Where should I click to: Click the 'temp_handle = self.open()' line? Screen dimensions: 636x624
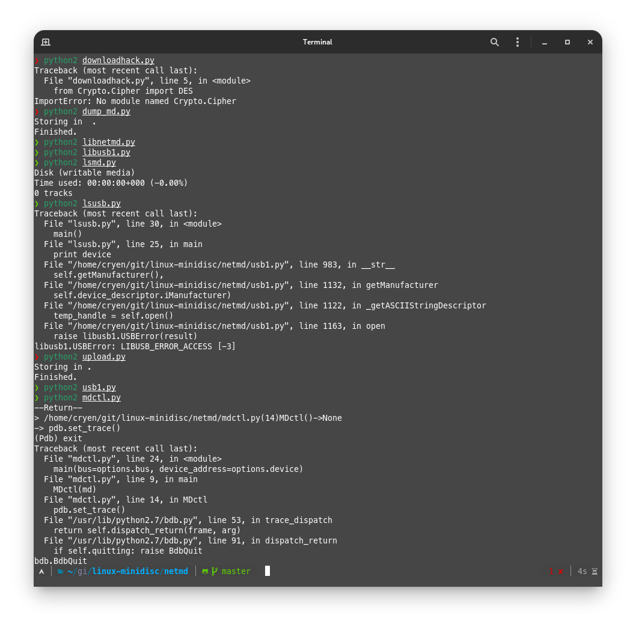[114, 316]
